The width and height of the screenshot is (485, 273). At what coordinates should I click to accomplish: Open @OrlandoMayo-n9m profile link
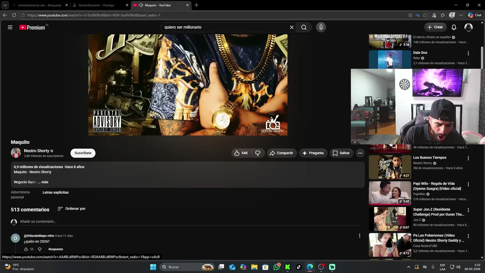click(39, 236)
